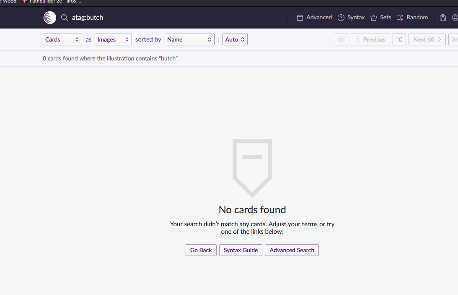Viewport: 458px width, 295px height.
Task: Open the decks icon in header
Action: pos(442,18)
